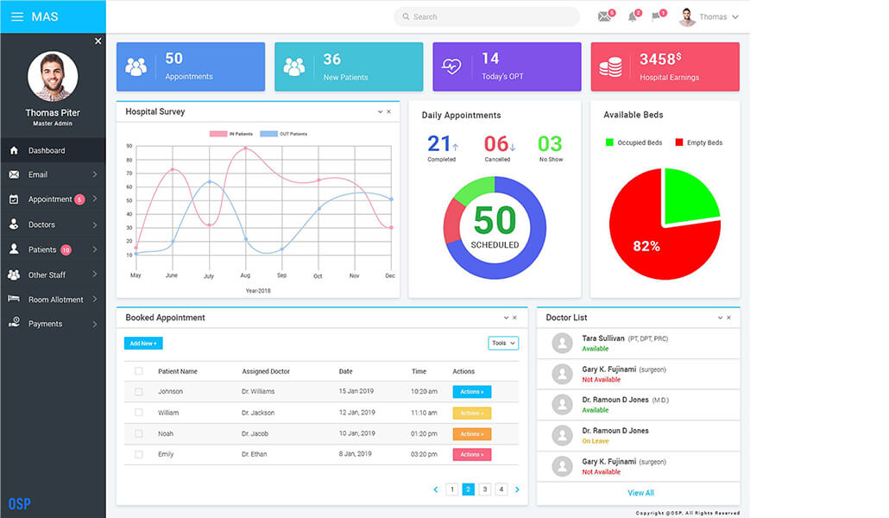Click the hamburger menu beside MAS
889x518 pixels.
click(16, 16)
